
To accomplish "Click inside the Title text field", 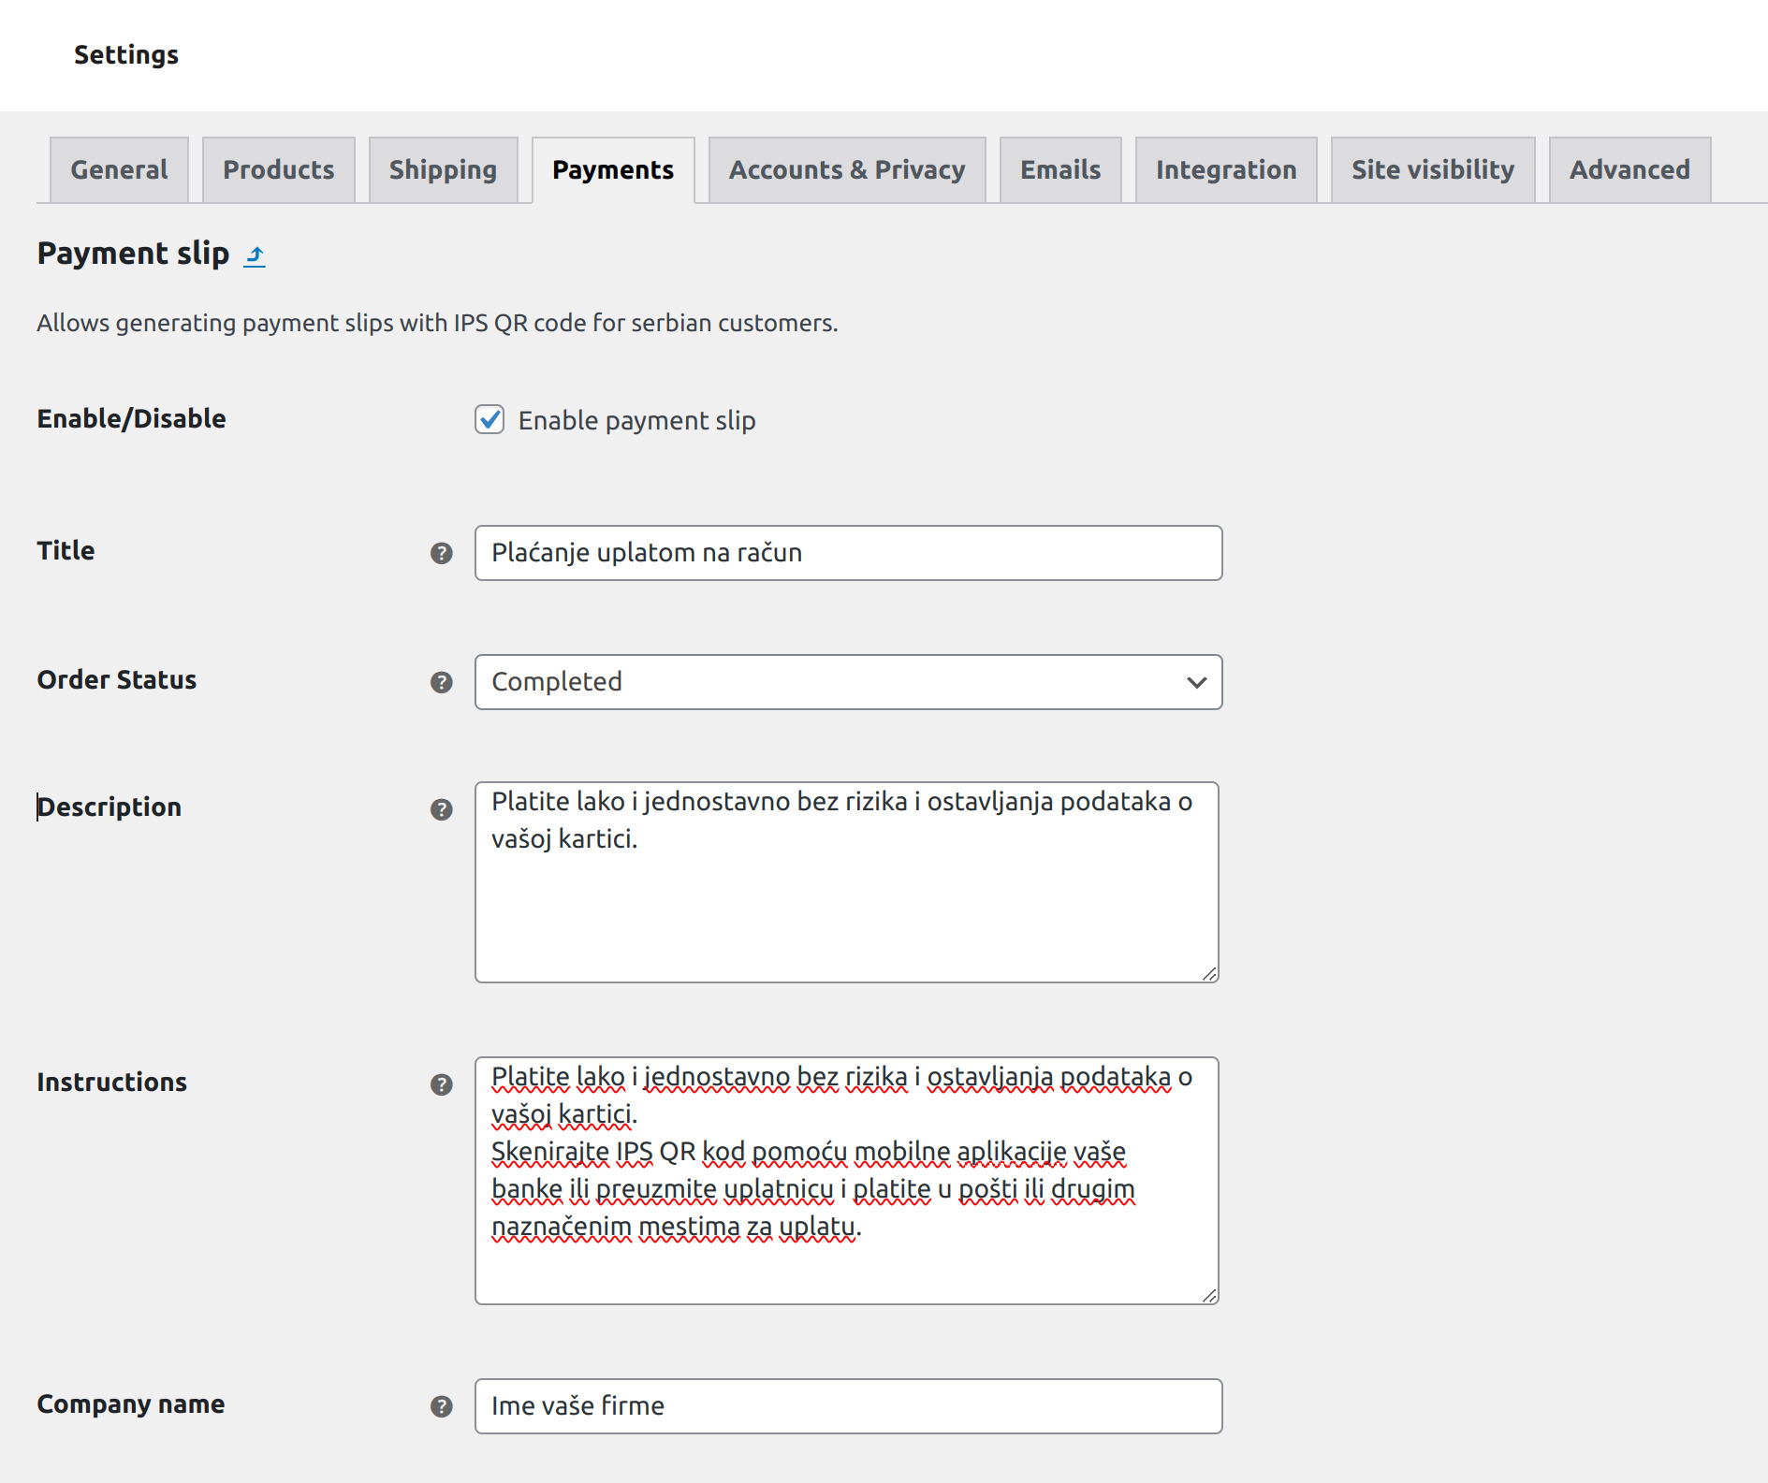I will click(x=848, y=553).
